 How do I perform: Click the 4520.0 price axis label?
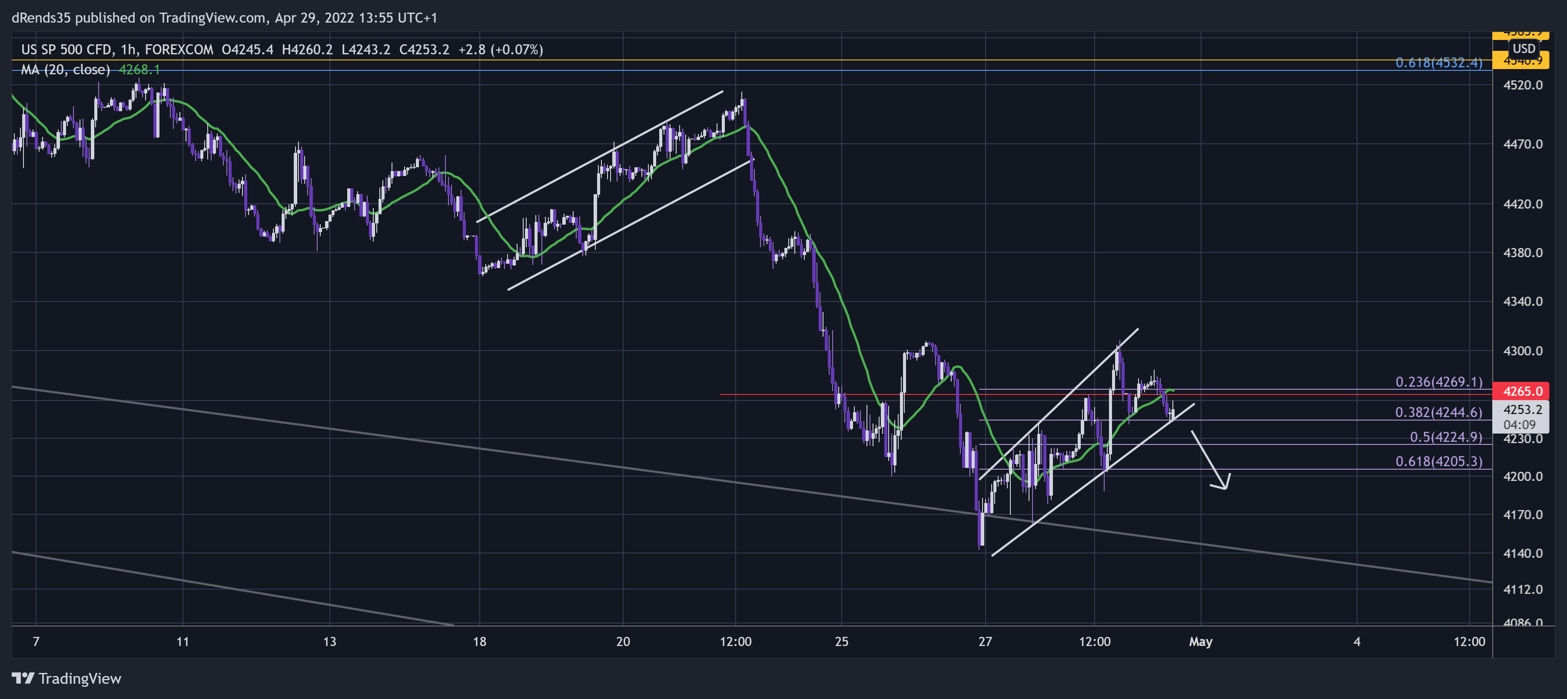(1523, 85)
